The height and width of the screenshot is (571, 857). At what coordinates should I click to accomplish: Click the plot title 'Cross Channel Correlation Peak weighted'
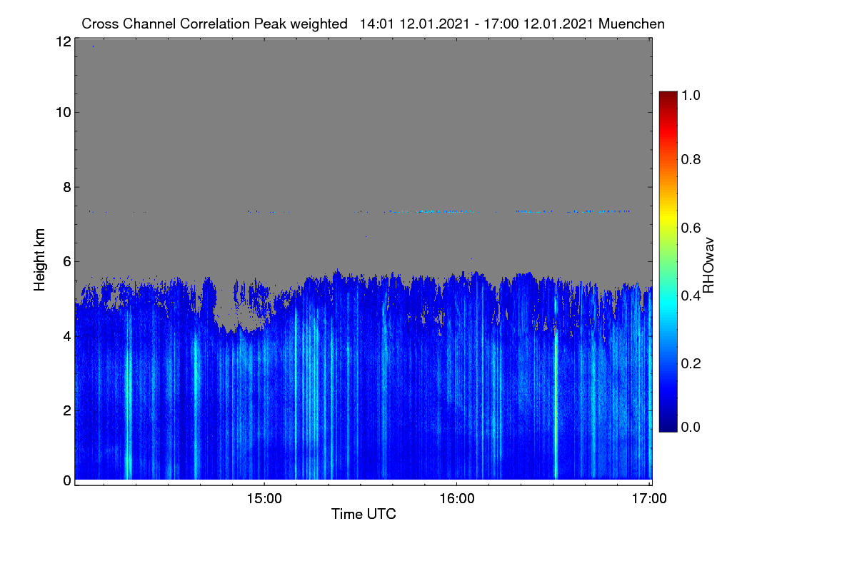click(x=214, y=24)
